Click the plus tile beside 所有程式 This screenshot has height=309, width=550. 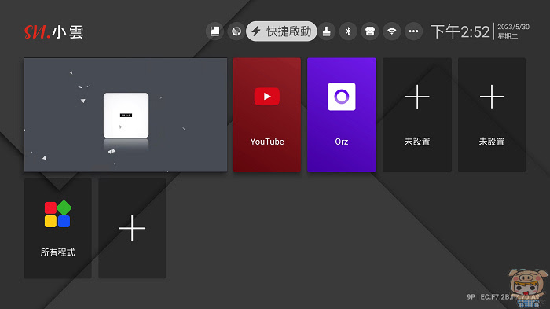click(132, 228)
